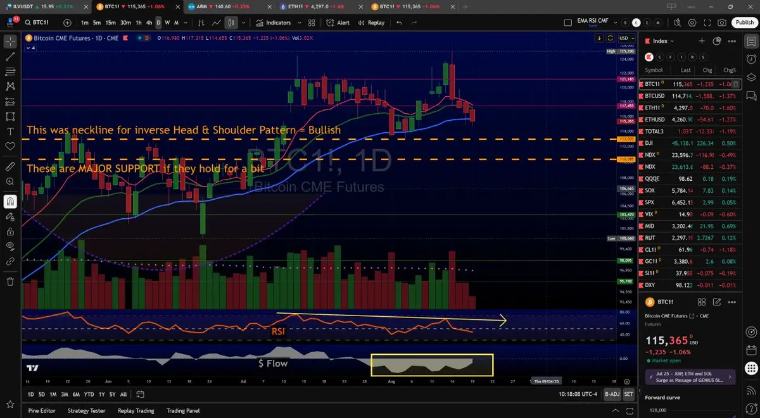
Task: Open the XABCD patterns tool group
Action: [x=10, y=87]
